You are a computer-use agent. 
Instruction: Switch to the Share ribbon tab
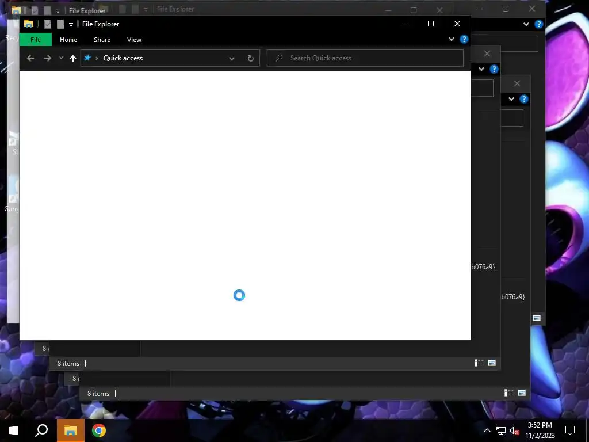102,40
